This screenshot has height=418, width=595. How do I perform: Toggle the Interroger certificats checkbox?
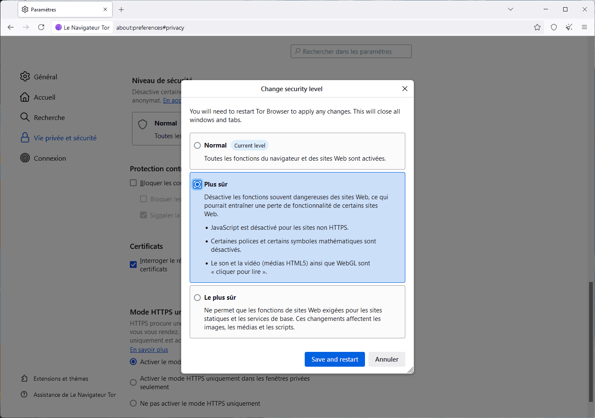(x=133, y=265)
